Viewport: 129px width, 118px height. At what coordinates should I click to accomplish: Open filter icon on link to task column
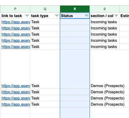tap(27, 16)
